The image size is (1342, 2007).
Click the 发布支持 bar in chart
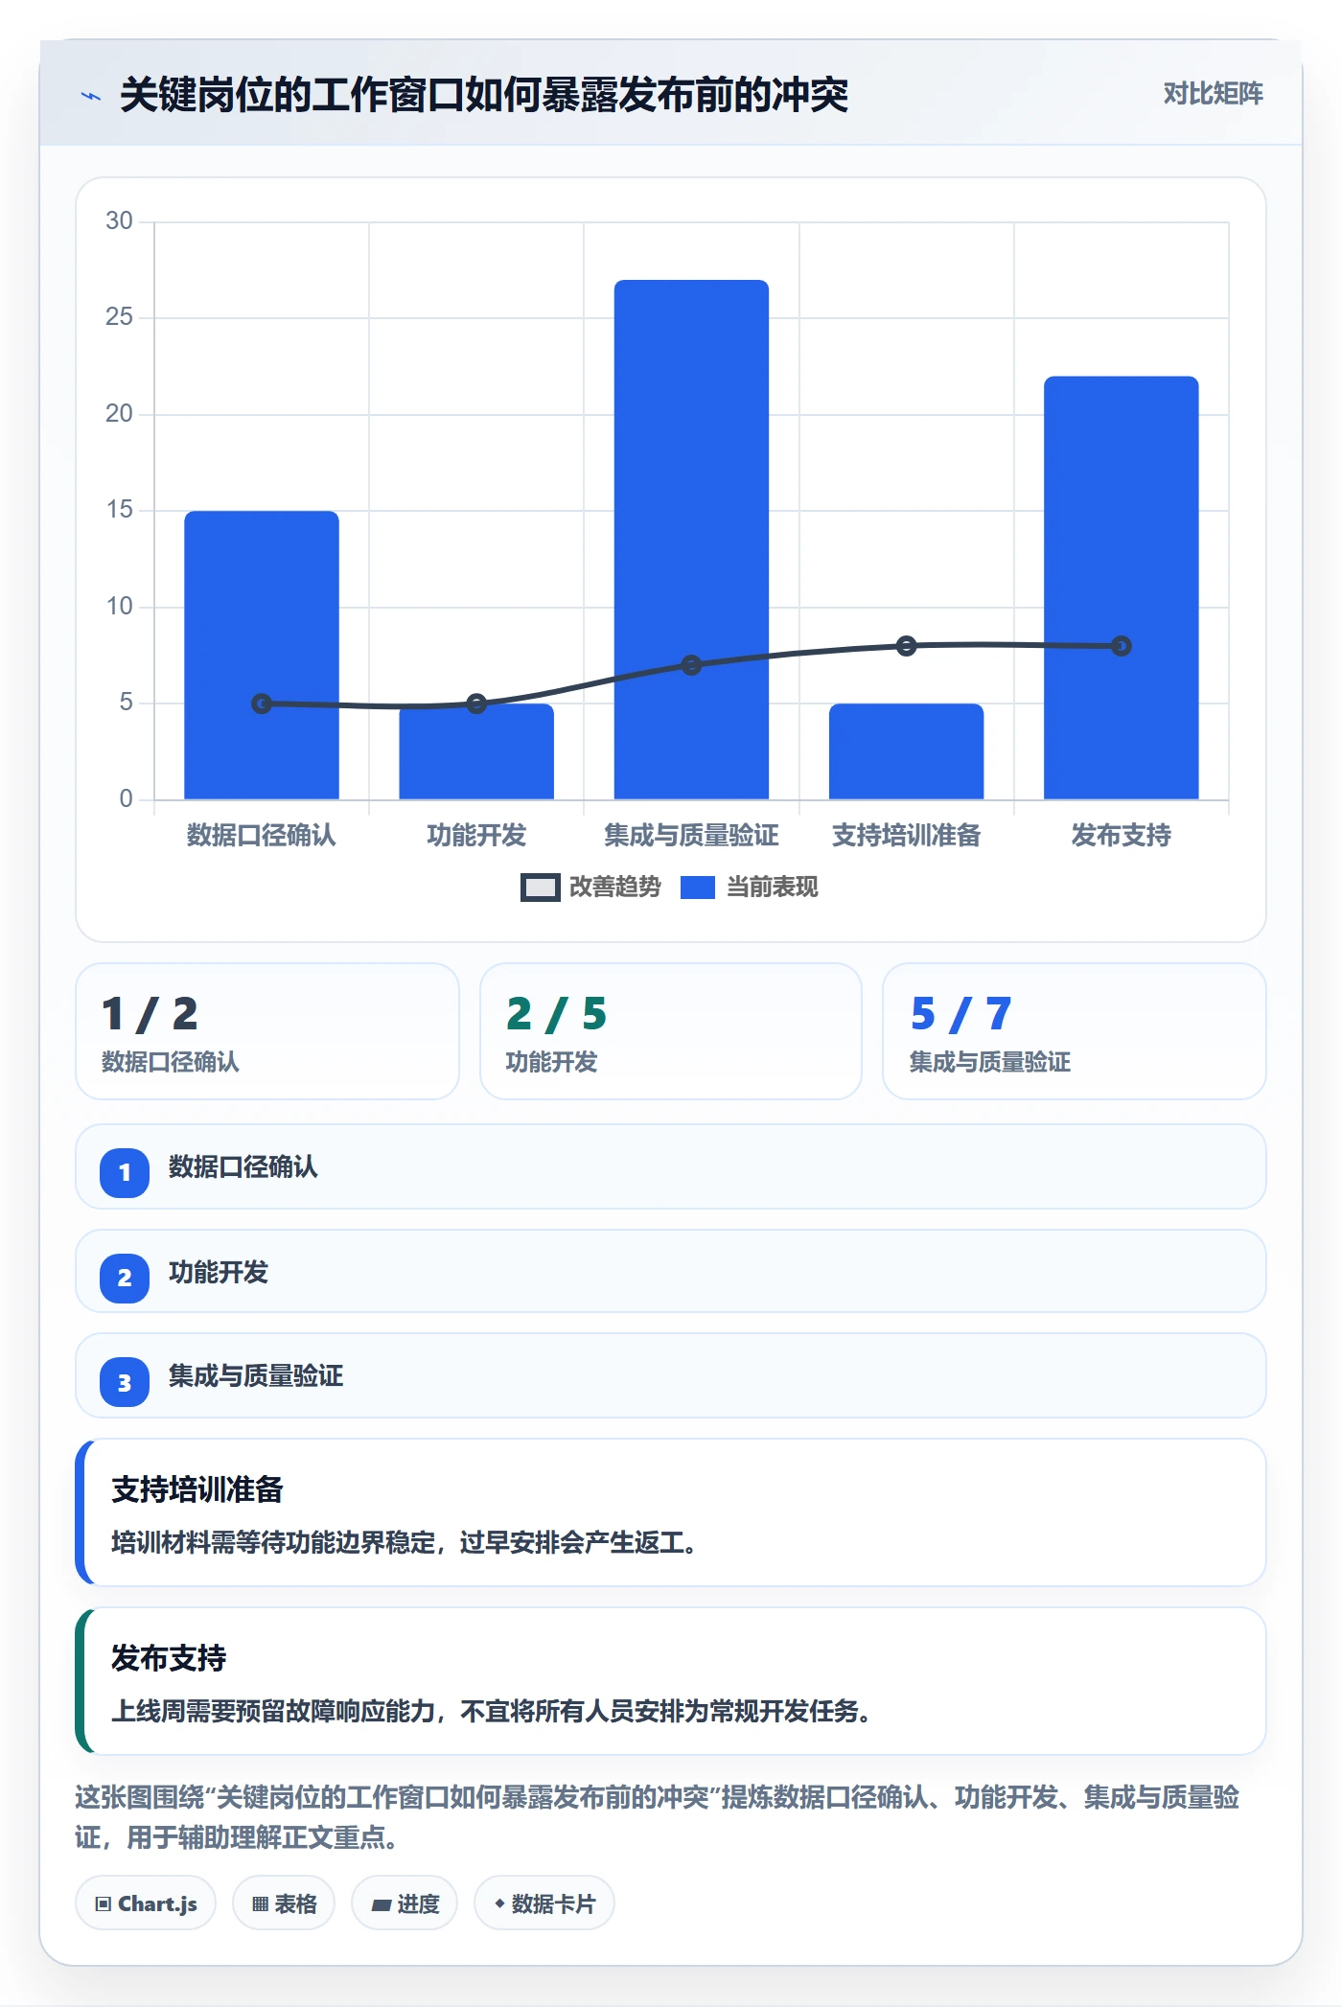pos(1121,588)
